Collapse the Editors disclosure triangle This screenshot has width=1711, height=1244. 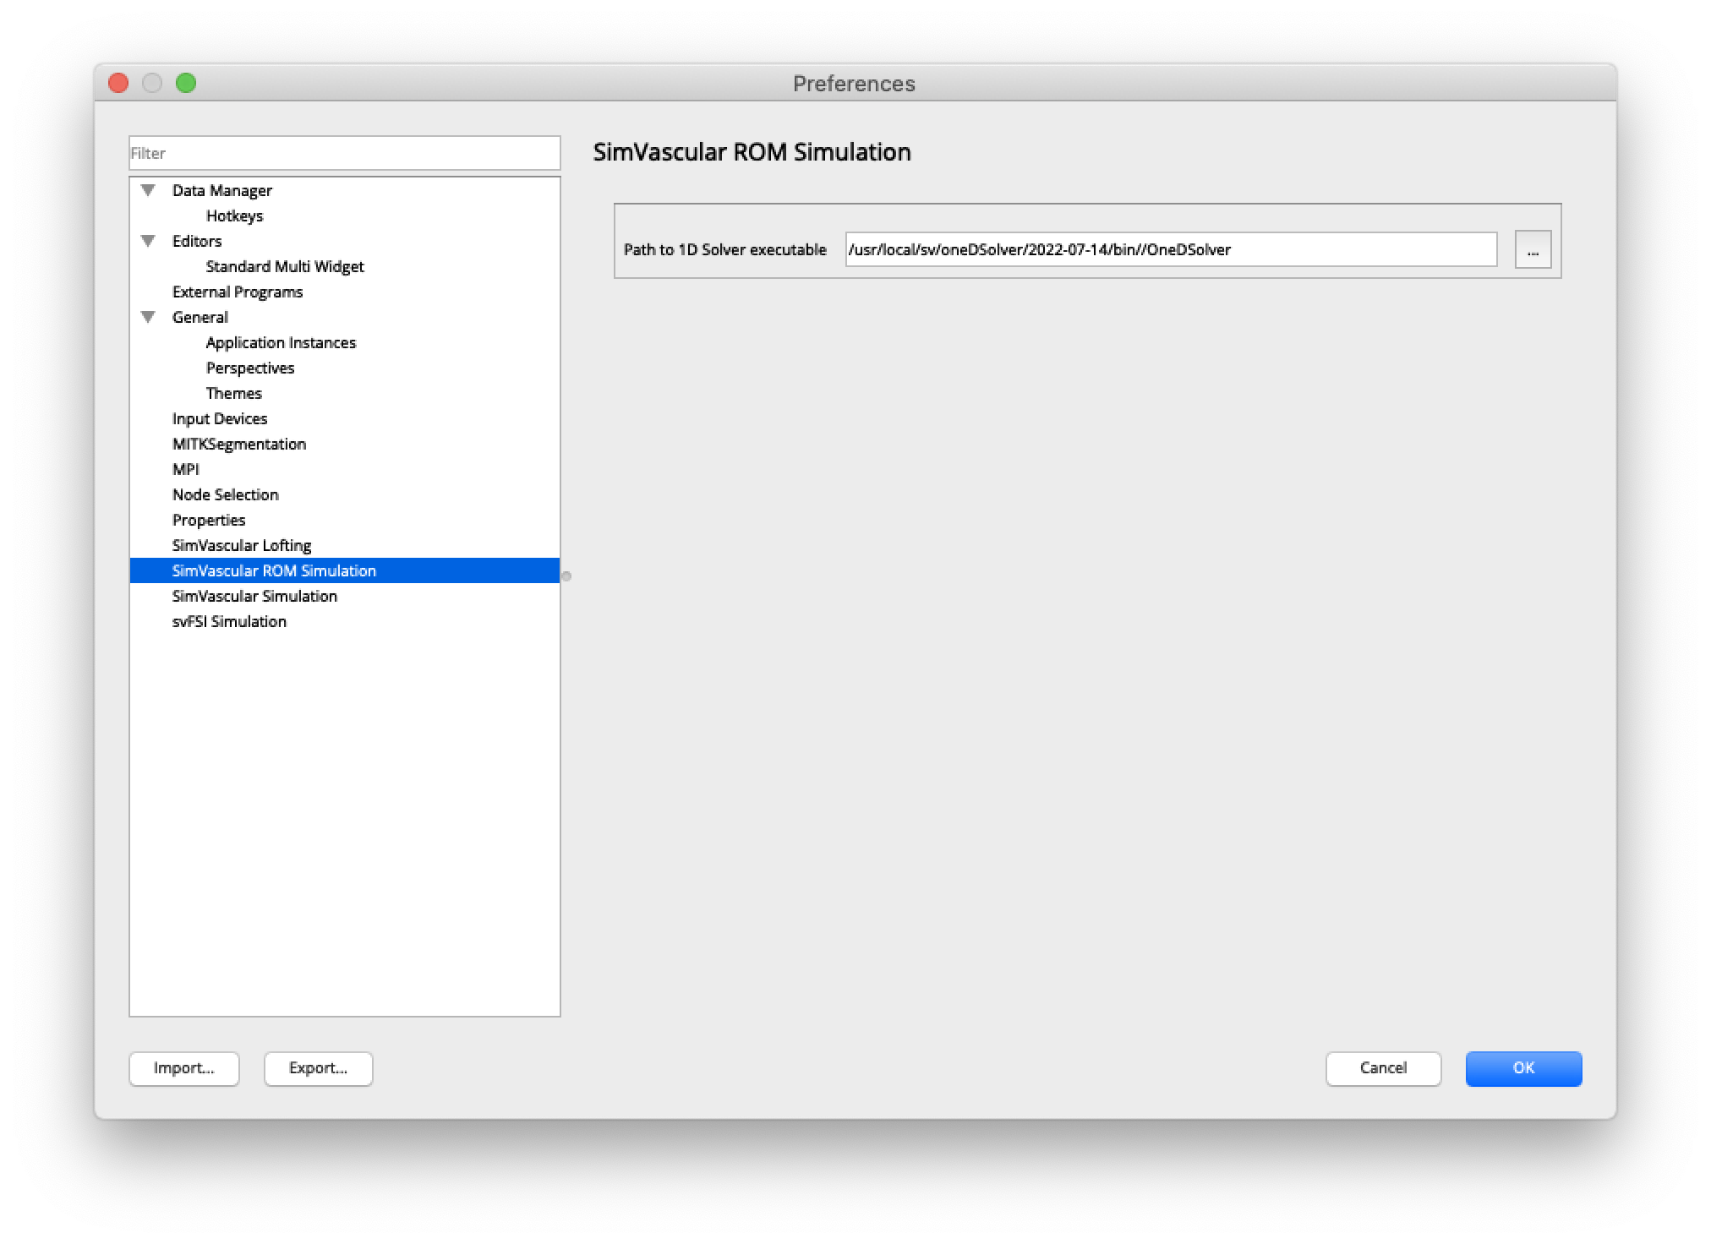(149, 241)
